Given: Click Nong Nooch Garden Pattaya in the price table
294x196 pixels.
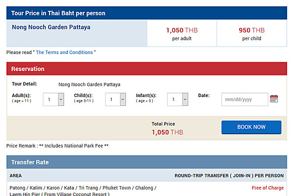Looking at the screenshot, I should point(51,27).
